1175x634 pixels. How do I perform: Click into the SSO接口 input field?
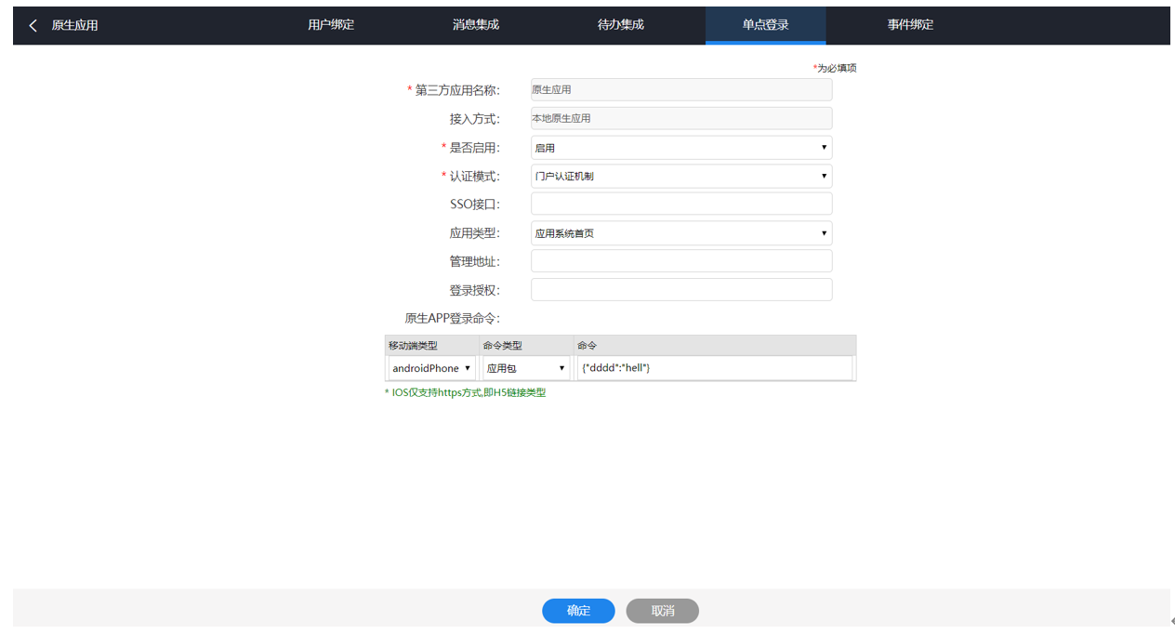pos(680,205)
